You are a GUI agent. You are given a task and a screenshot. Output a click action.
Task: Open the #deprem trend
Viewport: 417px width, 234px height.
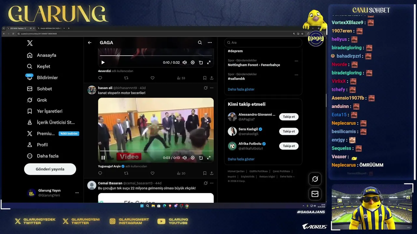[x=235, y=51]
